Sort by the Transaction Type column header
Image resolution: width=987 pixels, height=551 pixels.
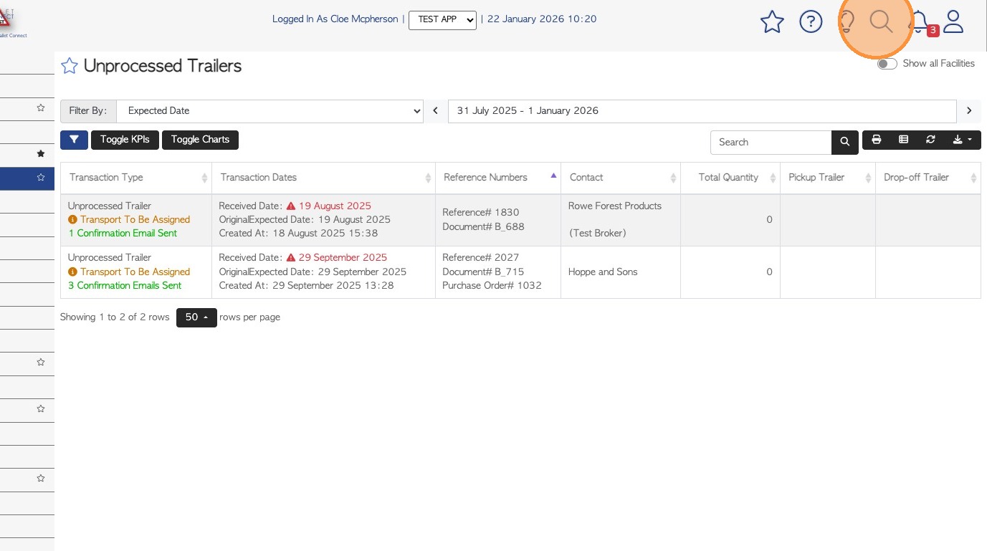[136, 178]
